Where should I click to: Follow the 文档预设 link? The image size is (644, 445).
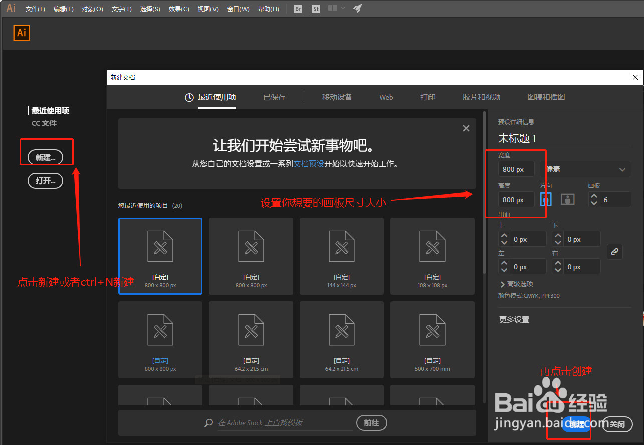(309, 164)
